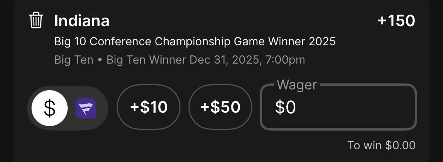Tap the "Big Ten Winner" event text
This screenshot has width=443, height=162.
pos(147,60)
